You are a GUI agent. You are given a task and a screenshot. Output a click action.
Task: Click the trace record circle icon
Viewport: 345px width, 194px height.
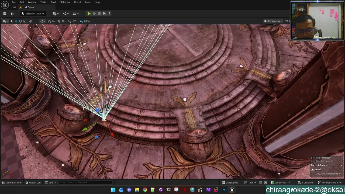[260, 182]
